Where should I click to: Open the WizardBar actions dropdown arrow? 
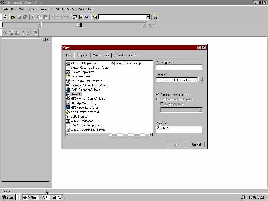tap(154, 25)
